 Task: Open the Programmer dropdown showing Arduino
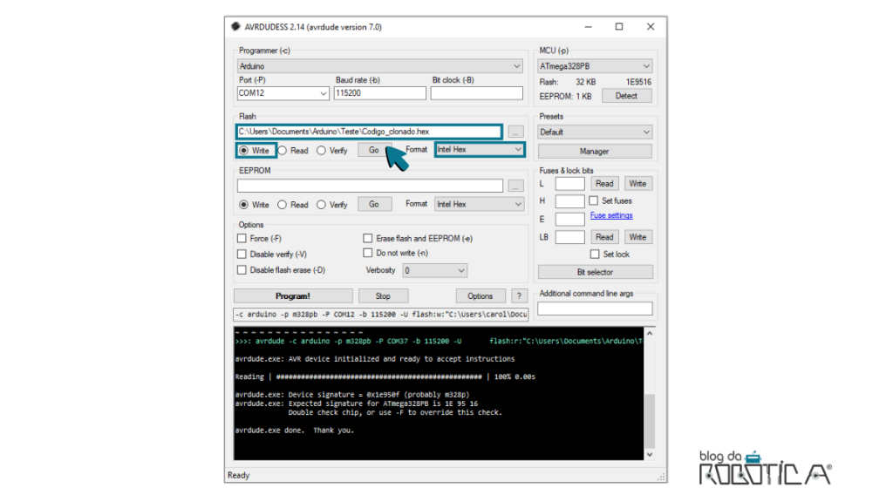tap(379, 66)
